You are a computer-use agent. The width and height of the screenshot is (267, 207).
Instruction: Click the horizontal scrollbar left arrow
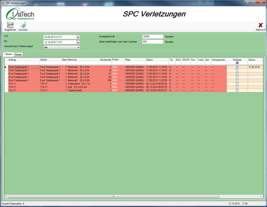tap(7, 196)
